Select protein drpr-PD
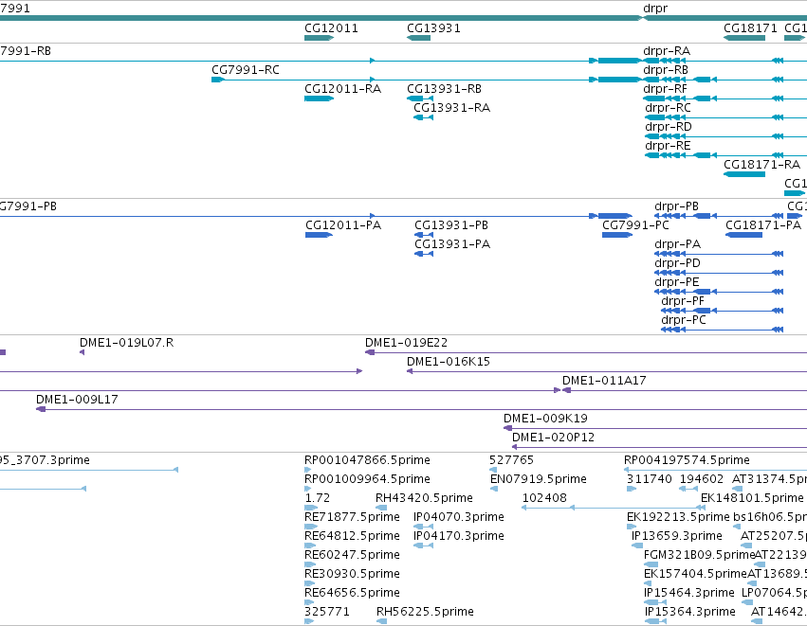Viewport: 807px width, 626px height. click(x=677, y=263)
